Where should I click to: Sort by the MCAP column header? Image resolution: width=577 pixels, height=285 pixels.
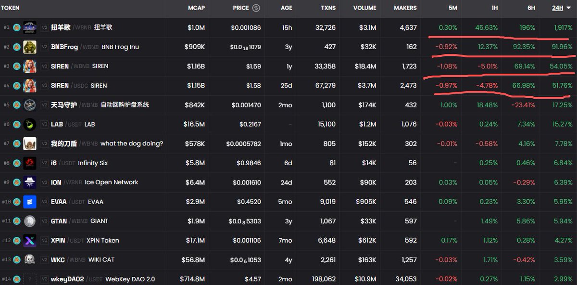pyautogui.click(x=196, y=8)
